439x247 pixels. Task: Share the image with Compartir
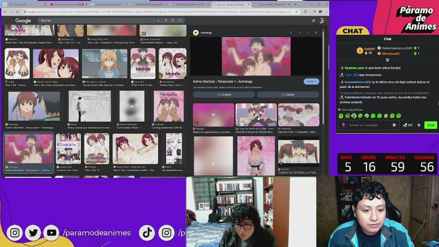(224, 94)
